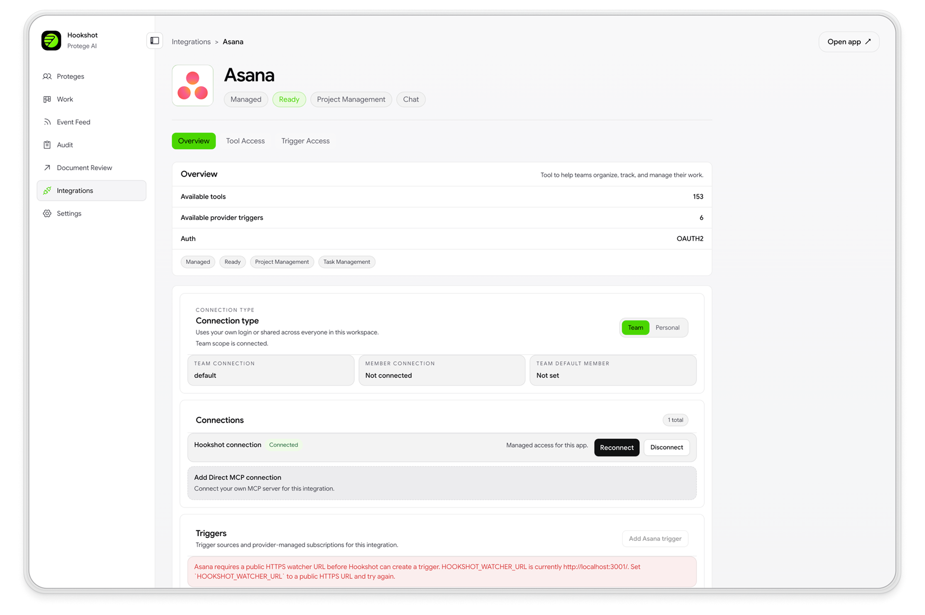Screen dimensions: 925x615
Task: Open Event Feed page
Action: coord(92,122)
